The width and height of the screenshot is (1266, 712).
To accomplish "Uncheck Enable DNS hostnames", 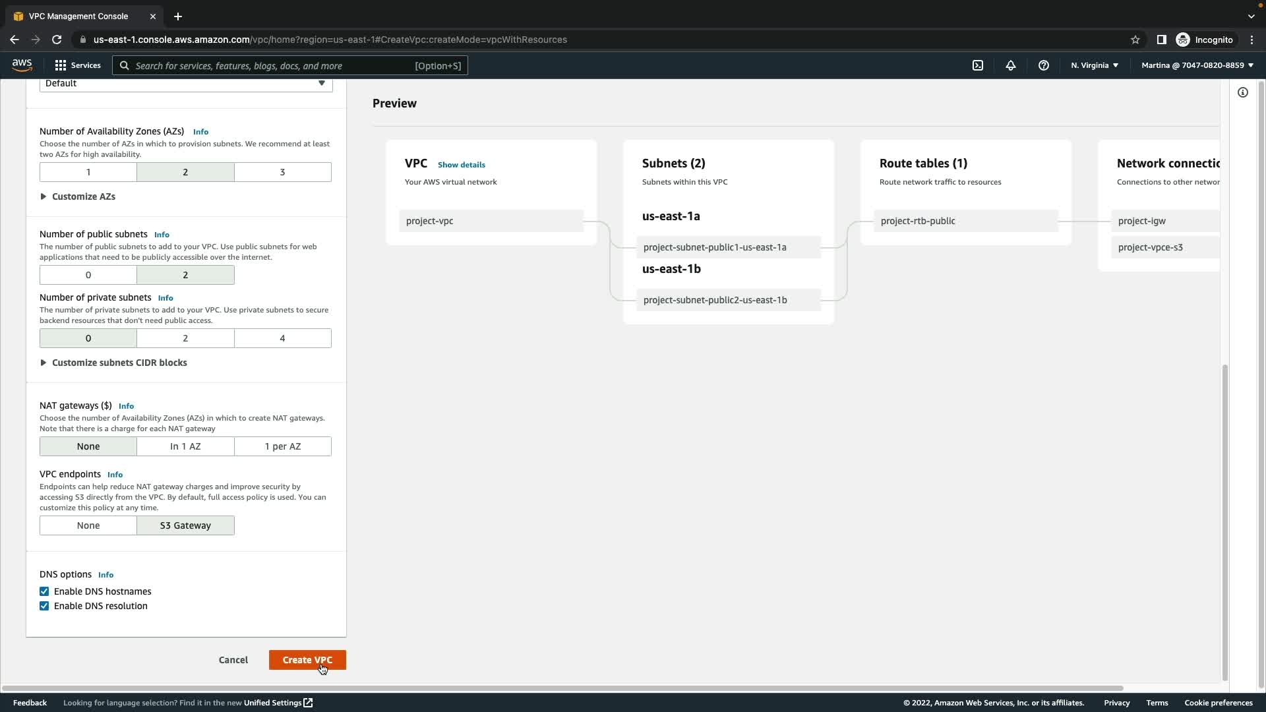I will pyautogui.click(x=44, y=591).
